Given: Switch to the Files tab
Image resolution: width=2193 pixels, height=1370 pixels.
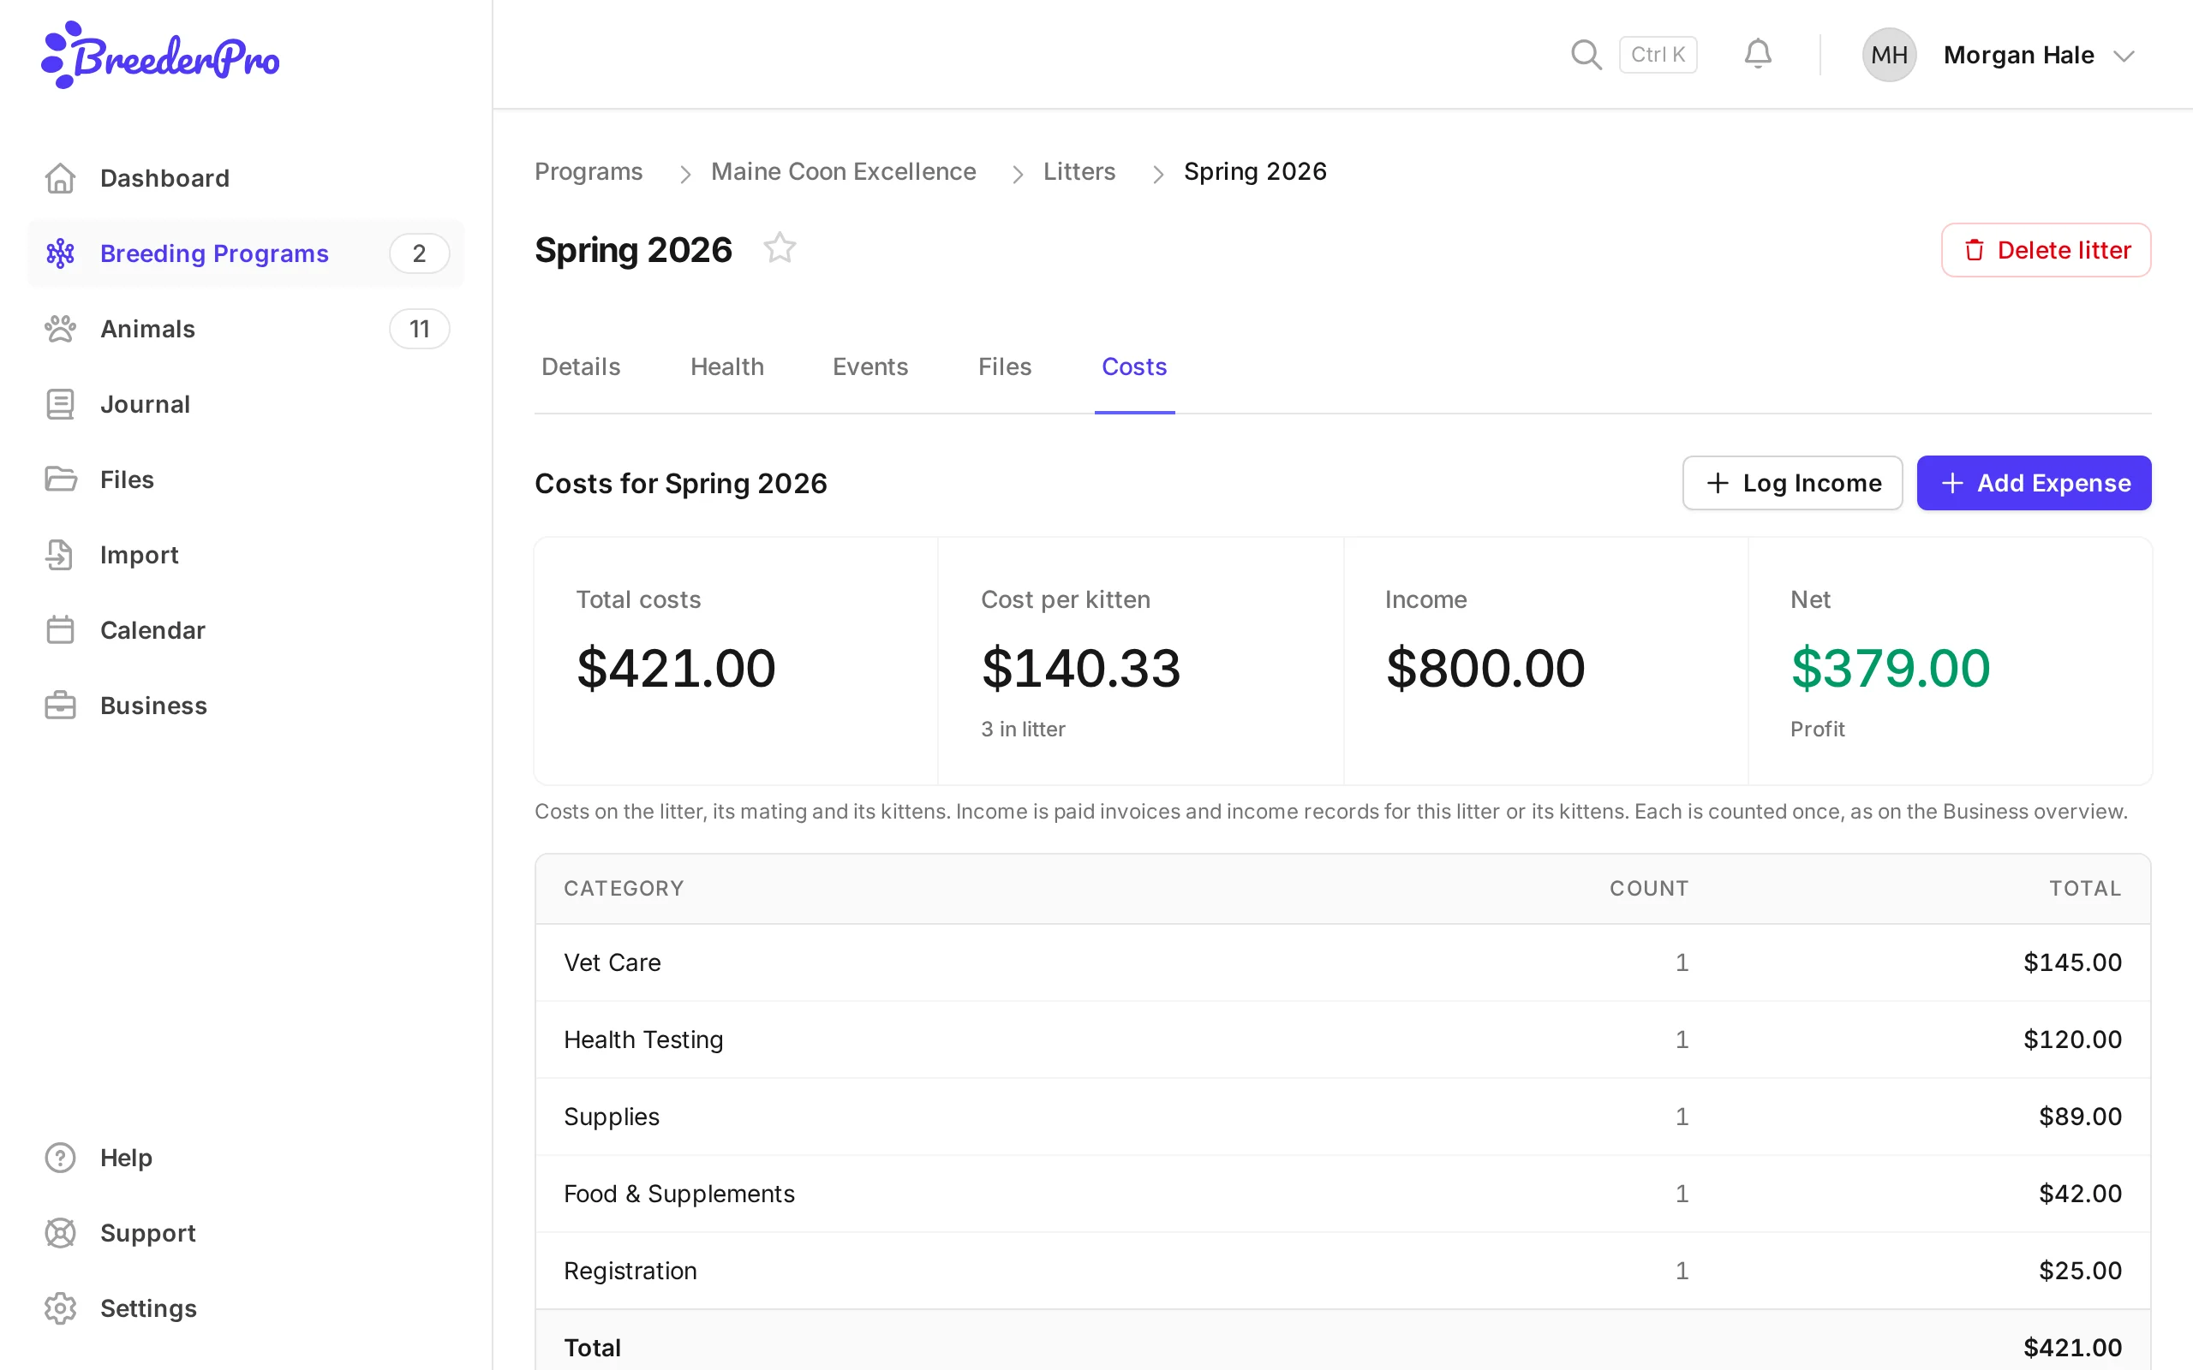Looking at the screenshot, I should coord(1004,367).
